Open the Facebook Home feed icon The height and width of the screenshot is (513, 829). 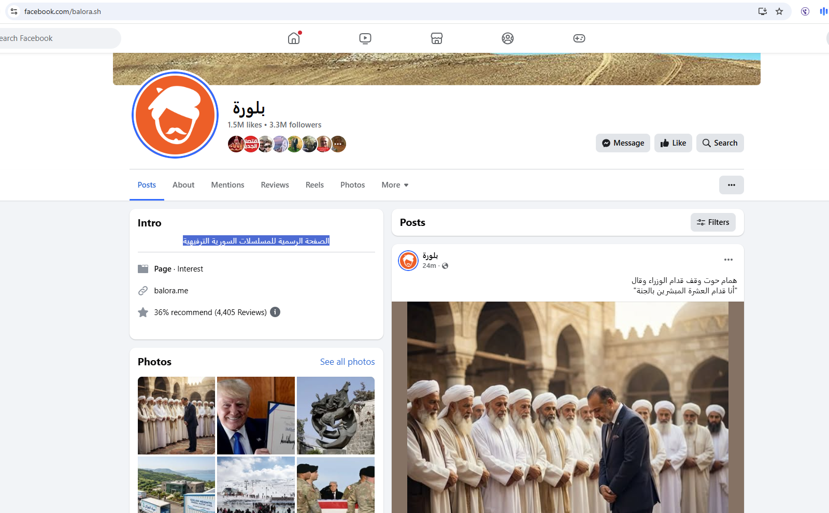[x=293, y=38]
